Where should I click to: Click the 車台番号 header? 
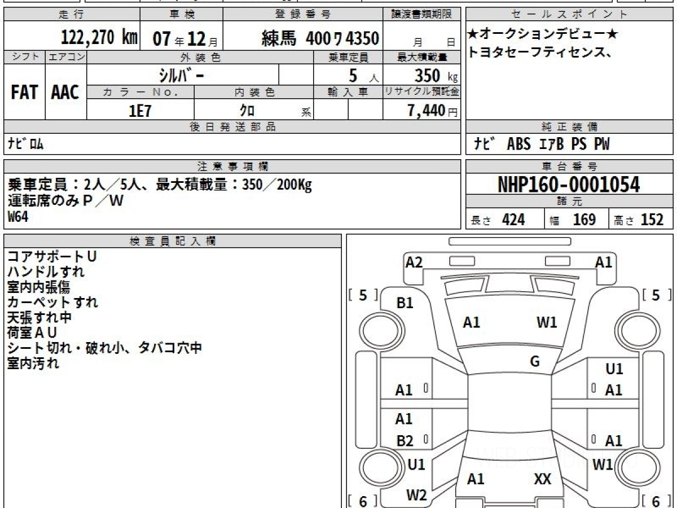tap(569, 166)
